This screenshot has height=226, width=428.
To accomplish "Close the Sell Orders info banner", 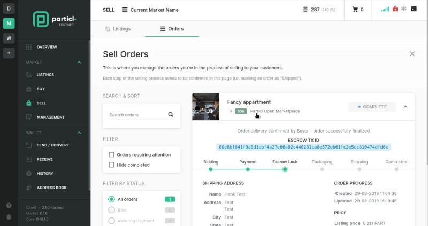I will (x=412, y=54).
